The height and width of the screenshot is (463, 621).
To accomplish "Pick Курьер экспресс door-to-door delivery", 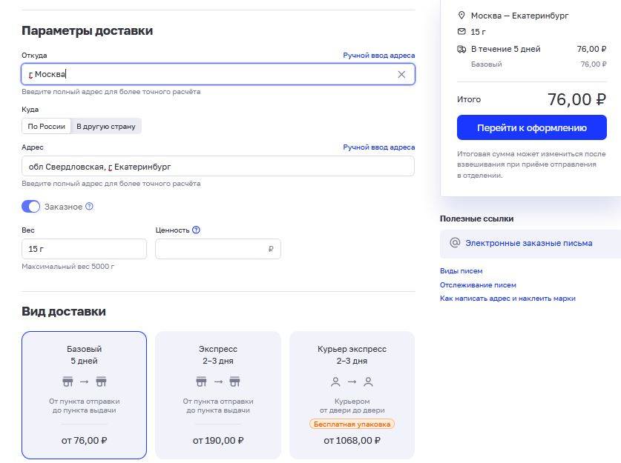I will pyautogui.click(x=352, y=395).
